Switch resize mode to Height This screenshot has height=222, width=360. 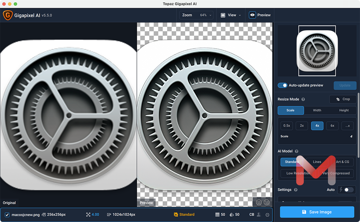click(344, 110)
